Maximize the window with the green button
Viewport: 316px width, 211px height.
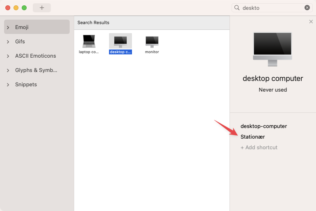click(24, 8)
